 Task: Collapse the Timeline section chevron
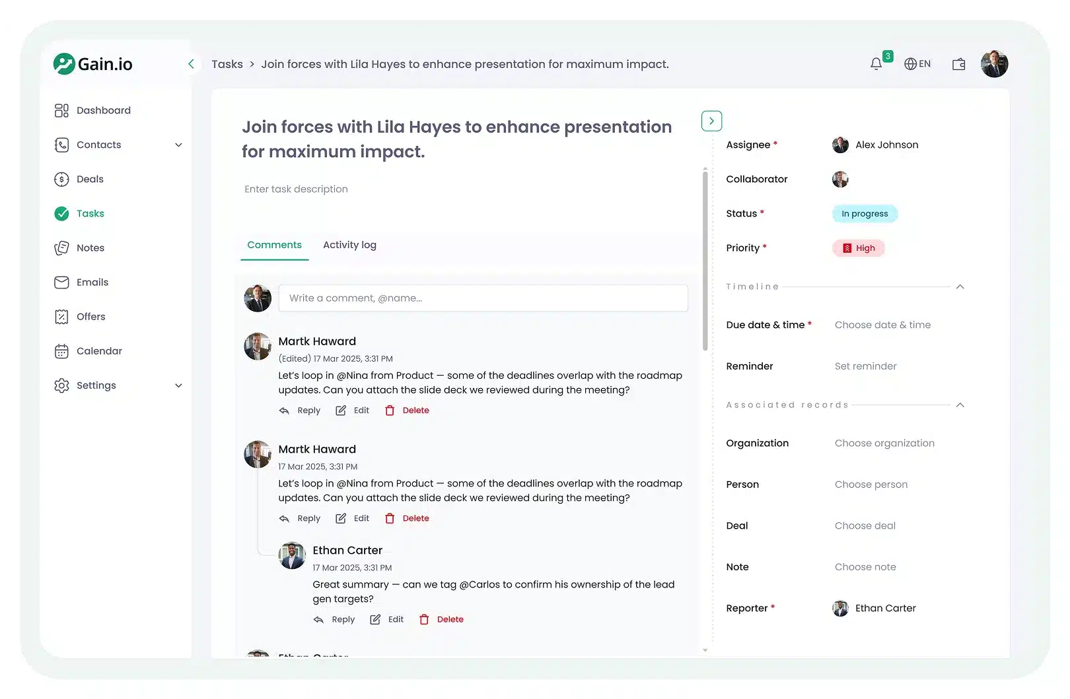961,286
